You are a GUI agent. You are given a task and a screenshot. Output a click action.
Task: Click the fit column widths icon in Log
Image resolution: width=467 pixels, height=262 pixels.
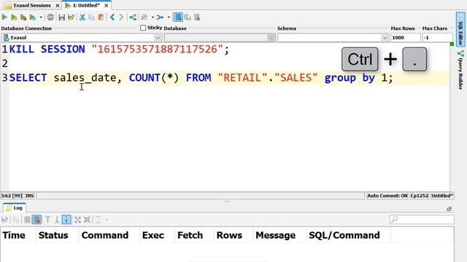click(x=99, y=220)
